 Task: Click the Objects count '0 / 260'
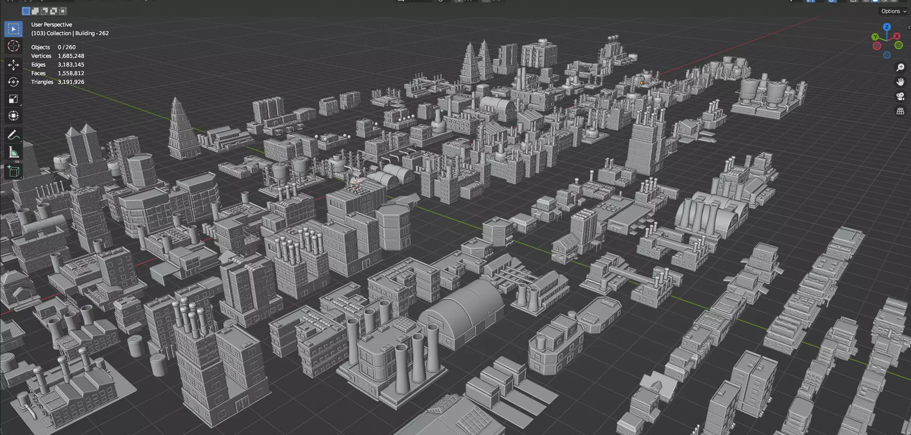click(67, 47)
